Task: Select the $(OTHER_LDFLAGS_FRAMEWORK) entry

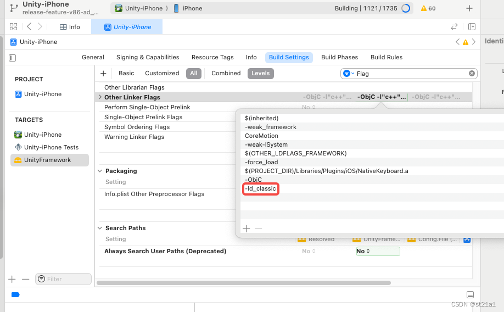Action: [x=296, y=153]
